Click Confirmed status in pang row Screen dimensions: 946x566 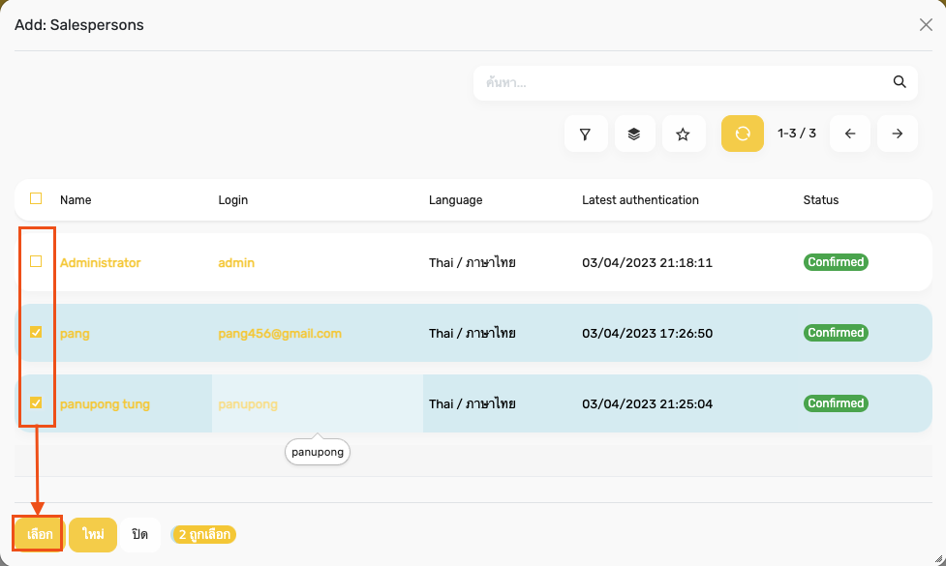(x=836, y=333)
